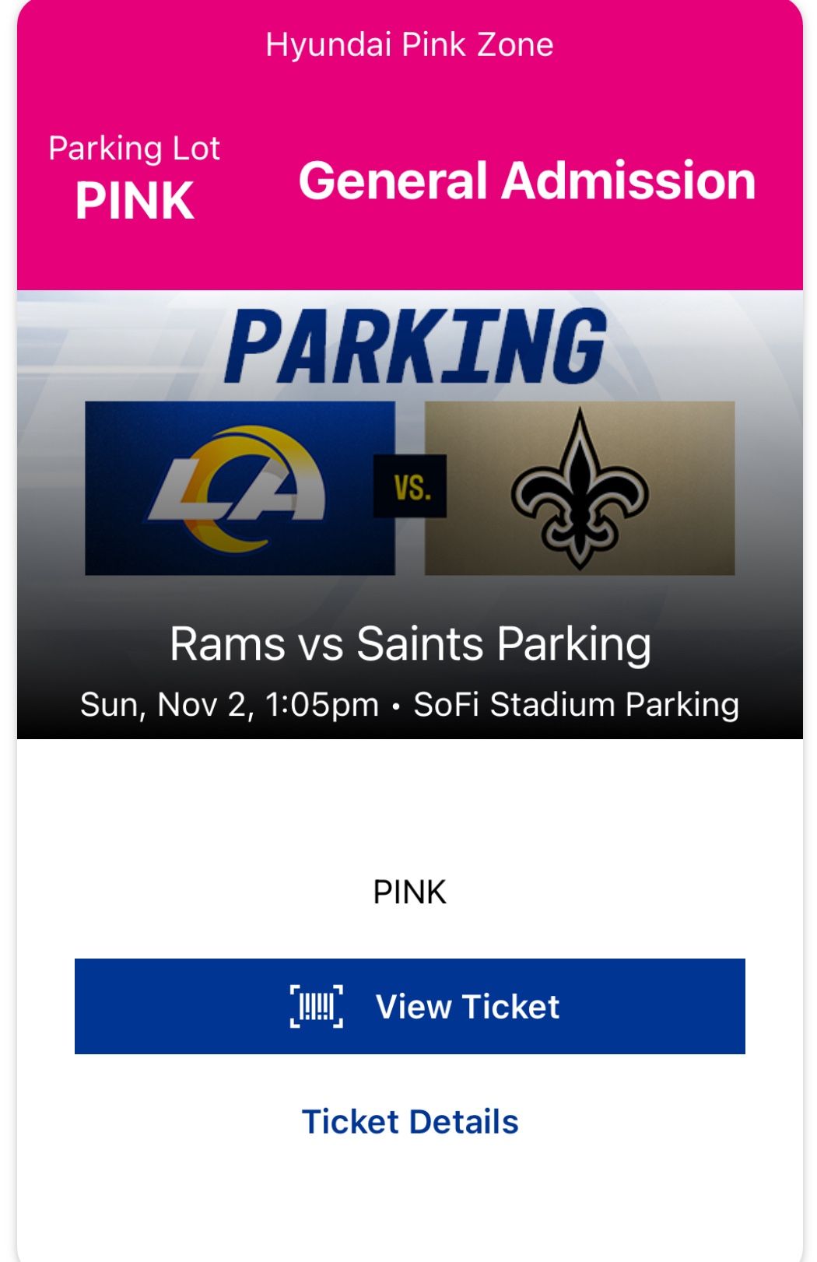Image resolution: width=817 pixels, height=1262 pixels.
Task: Click the pink ticket header area
Action: [x=408, y=144]
